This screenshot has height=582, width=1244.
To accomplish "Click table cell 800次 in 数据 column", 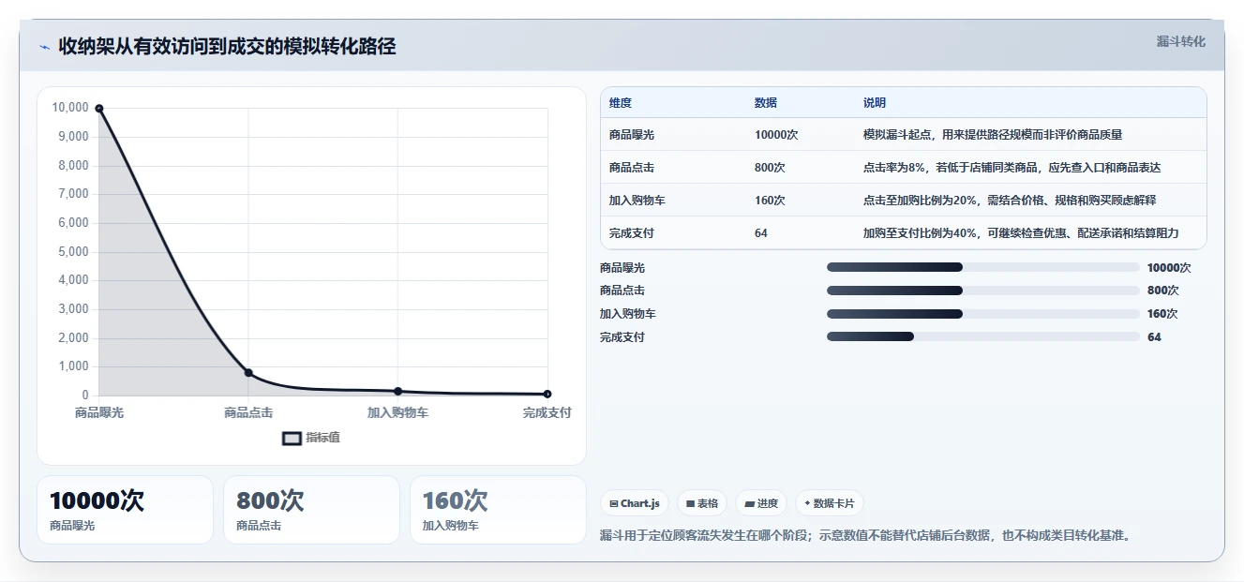I will (770, 168).
